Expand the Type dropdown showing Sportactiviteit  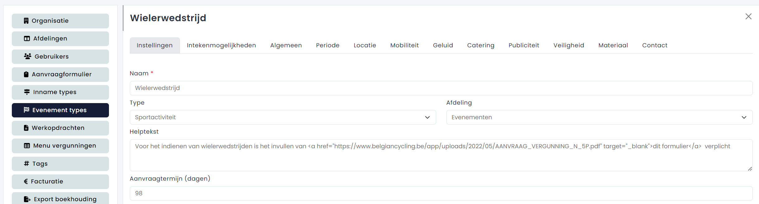(x=283, y=117)
